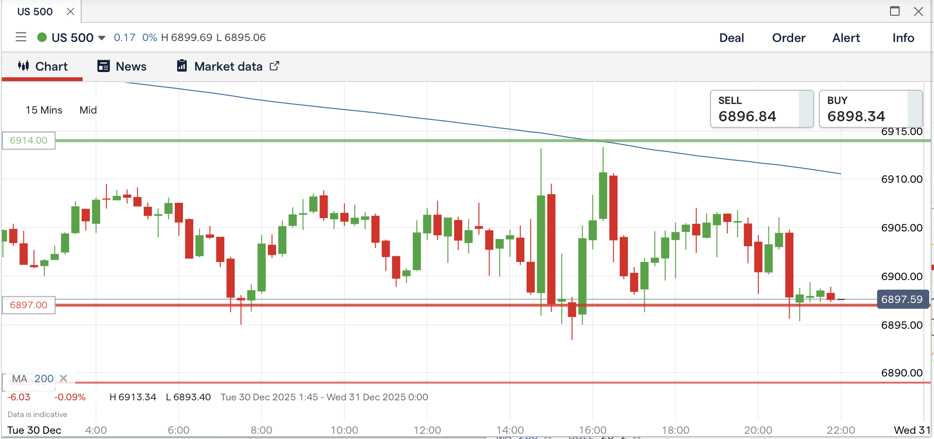Expand the US 500 market dropdown
This screenshot has width=934, height=439.
pos(102,38)
